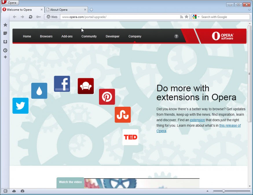The width and height of the screenshot is (253, 195).
Task: Open the History panel in the sidebar
Action: click(5, 50)
